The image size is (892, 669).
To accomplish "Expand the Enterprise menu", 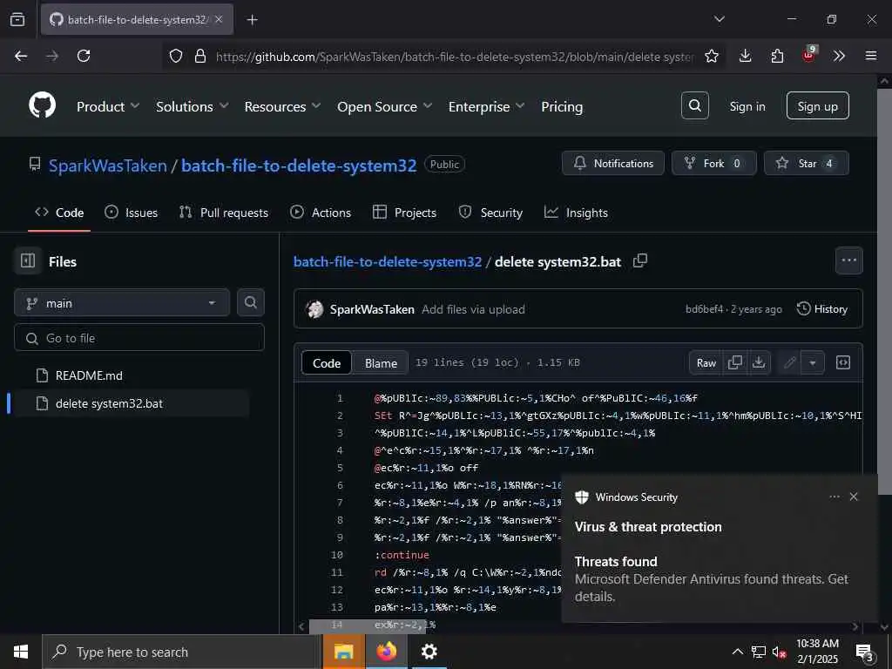I will tap(486, 106).
